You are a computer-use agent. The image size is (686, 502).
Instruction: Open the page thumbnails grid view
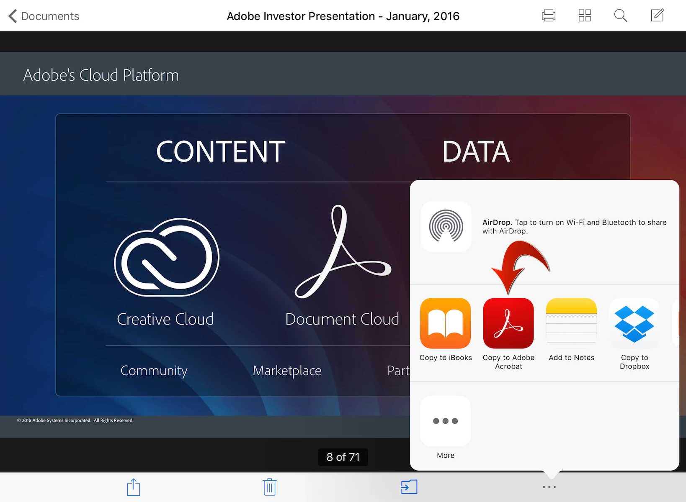tap(585, 15)
